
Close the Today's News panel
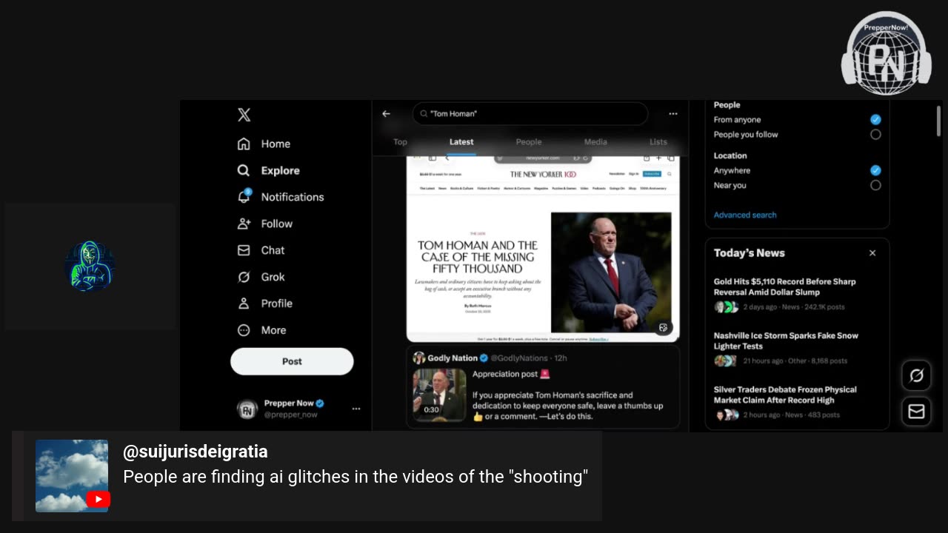[x=872, y=253]
